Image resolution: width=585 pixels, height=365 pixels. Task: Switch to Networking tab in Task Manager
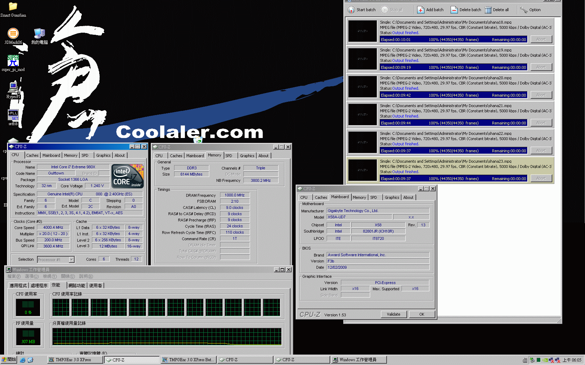pyautogui.click(x=77, y=285)
